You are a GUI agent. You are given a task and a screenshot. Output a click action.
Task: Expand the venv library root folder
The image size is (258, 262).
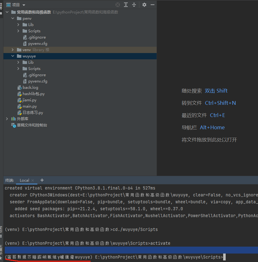[x=13, y=50]
